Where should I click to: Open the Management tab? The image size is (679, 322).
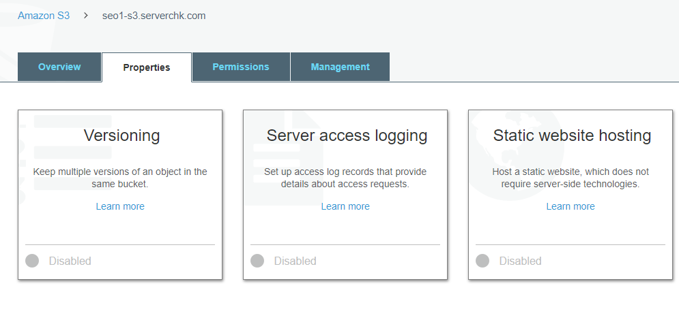pyautogui.click(x=340, y=67)
